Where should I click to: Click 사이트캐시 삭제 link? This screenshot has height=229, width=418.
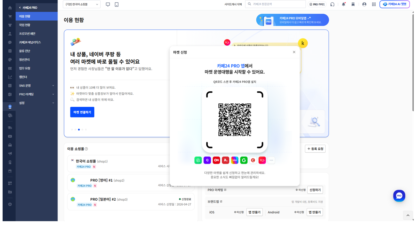[x=233, y=4]
